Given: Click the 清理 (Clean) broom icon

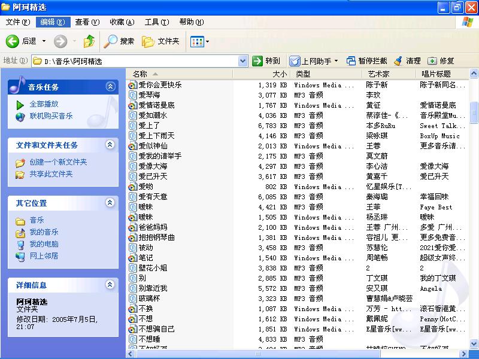Looking at the screenshot, I should point(398,61).
